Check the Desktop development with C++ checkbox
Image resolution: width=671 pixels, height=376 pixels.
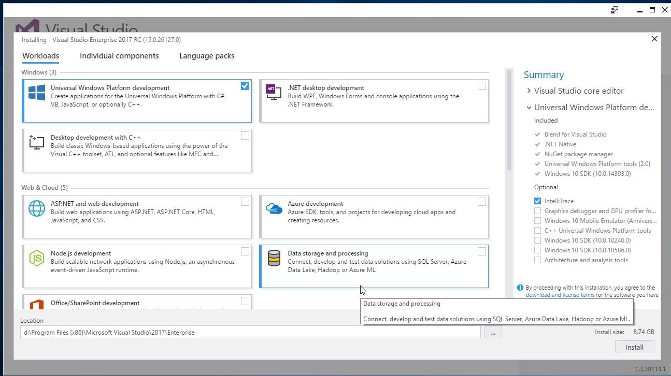[x=245, y=136]
